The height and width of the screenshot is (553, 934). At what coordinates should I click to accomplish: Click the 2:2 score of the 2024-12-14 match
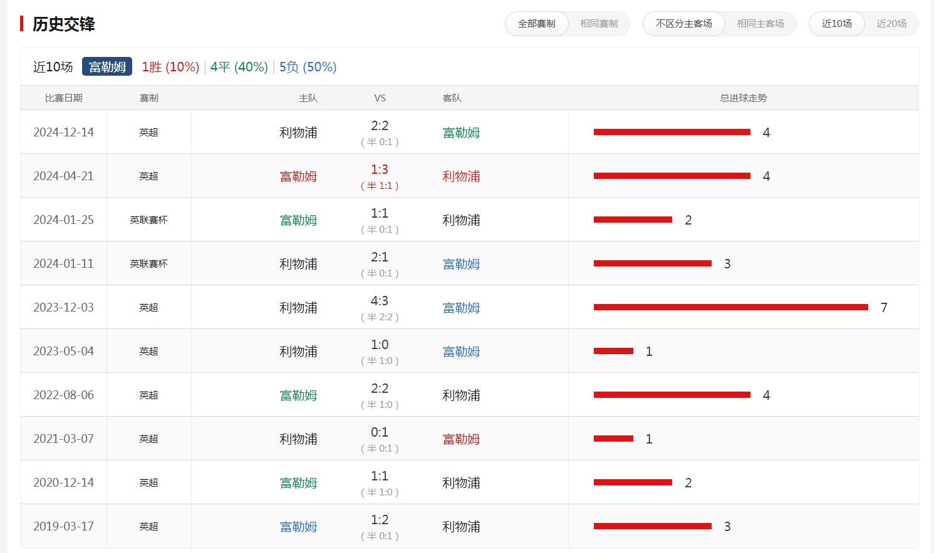coord(380,126)
